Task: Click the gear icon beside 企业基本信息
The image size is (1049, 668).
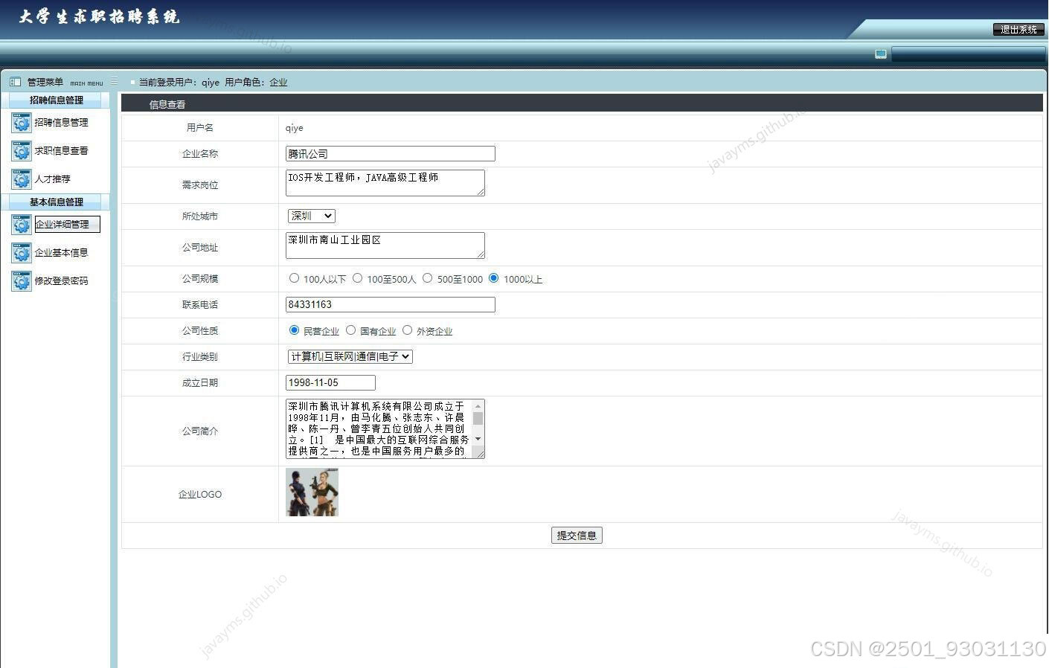Action: tap(22, 252)
